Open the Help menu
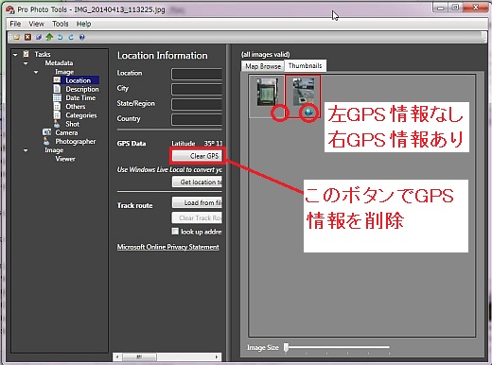 point(83,24)
